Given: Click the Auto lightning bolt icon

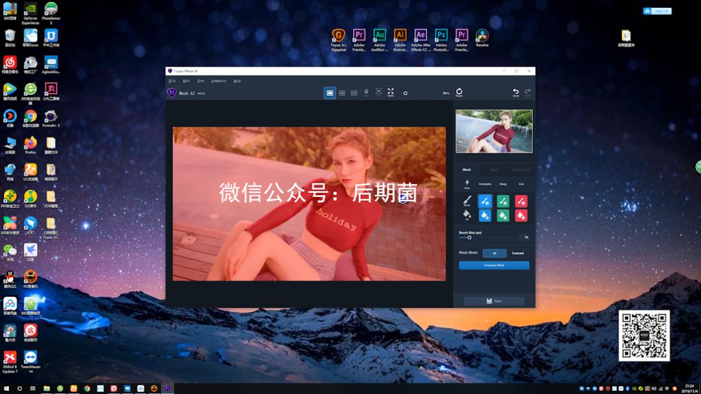Looking at the screenshot, I should [x=467, y=183].
